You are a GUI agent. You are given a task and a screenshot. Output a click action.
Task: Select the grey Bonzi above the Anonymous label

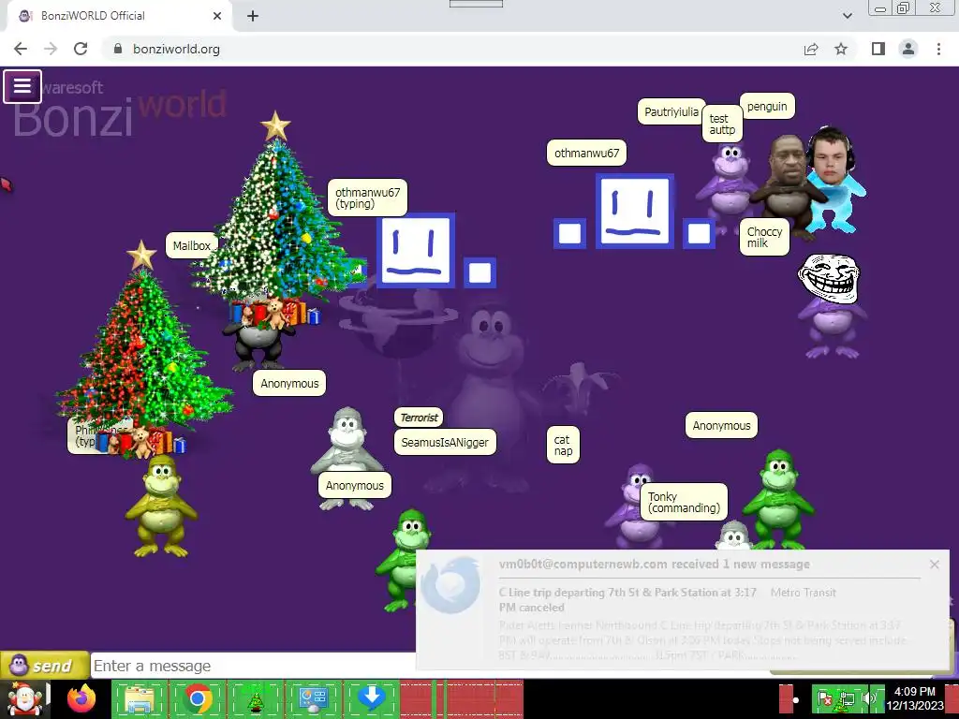tap(347, 442)
